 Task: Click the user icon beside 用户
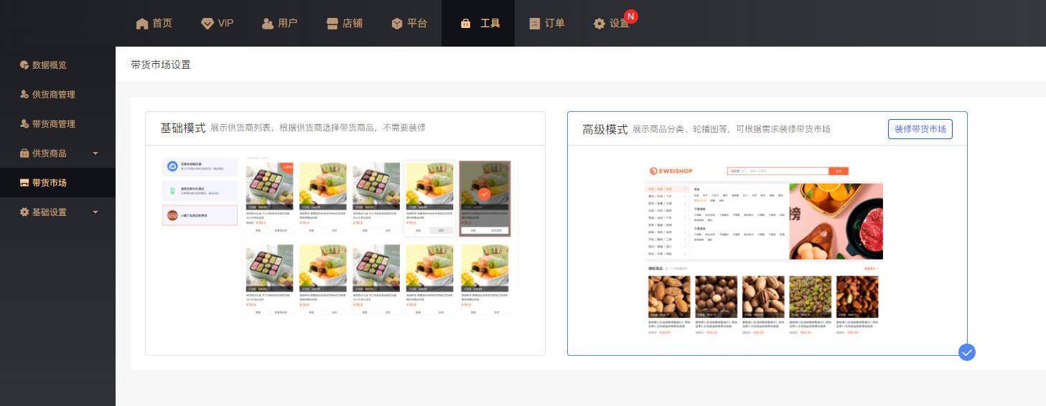pos(268,24)
